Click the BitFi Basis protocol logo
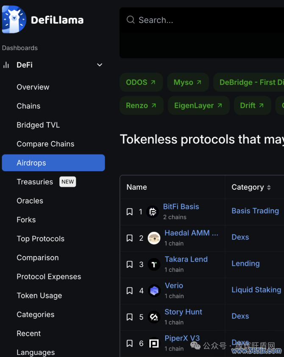 pyautogui.click(x=152, y=212)
